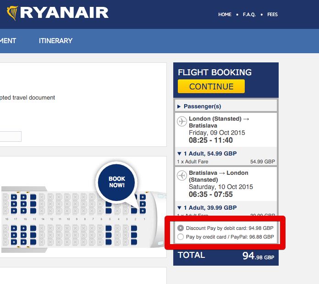Click the return flight plane icon
Viewport: 319px width, 284px height.
click(182, 176)
